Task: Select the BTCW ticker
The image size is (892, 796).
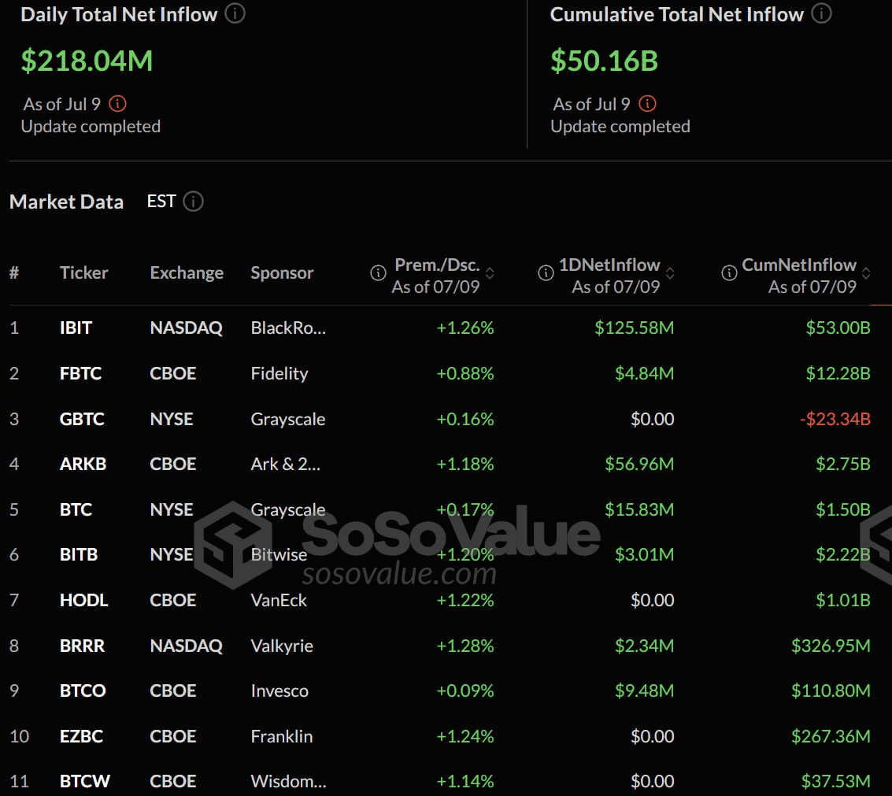Action: pyautogui.click(x=85, y=781)
